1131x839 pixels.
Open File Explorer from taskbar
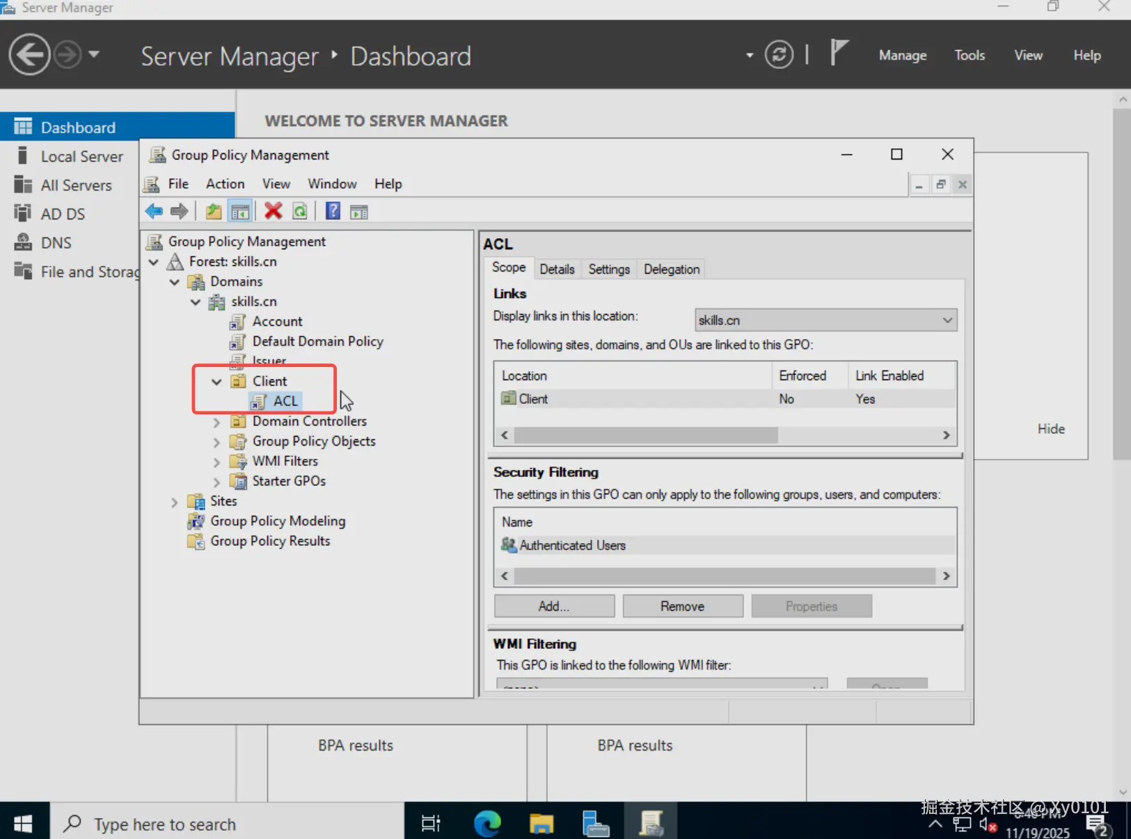(x=541, y=823)
